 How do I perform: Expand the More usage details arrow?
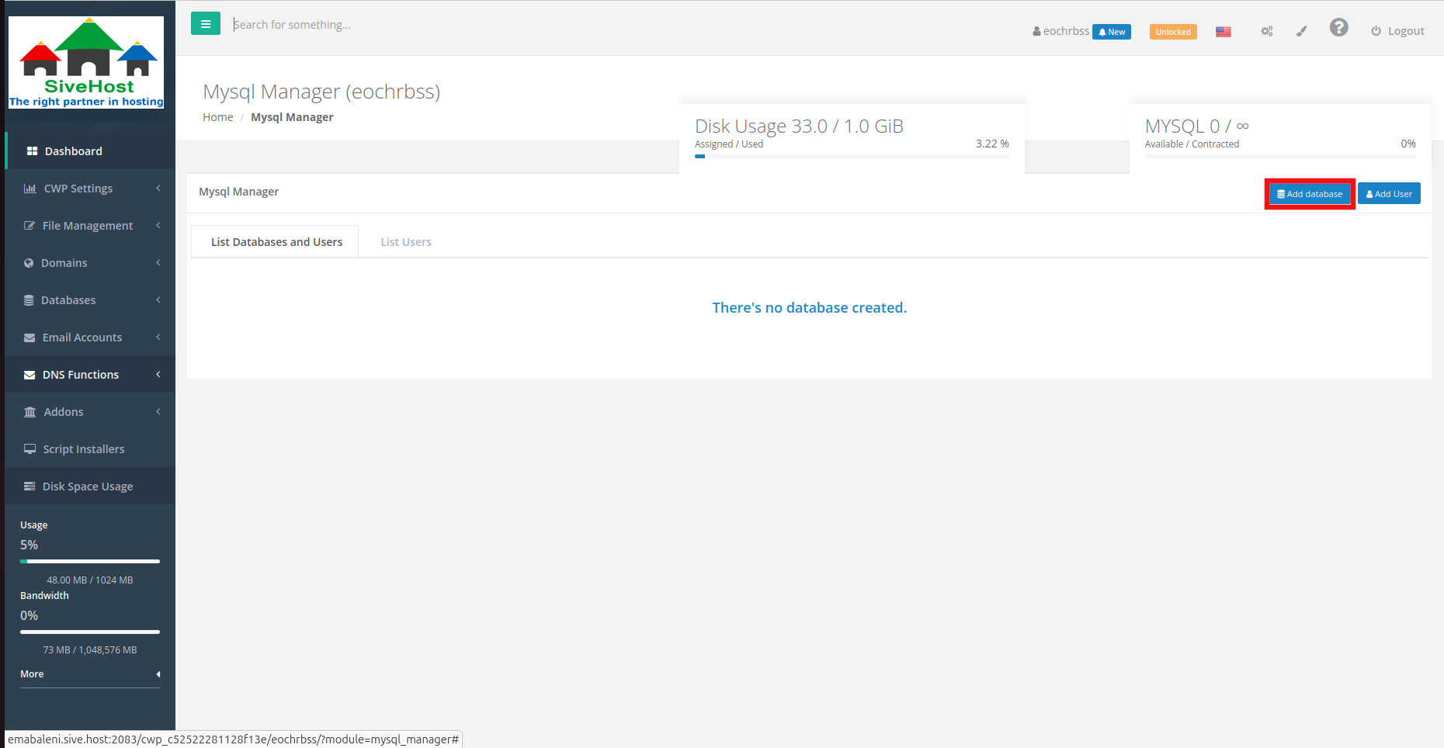[x=158, y=674]
